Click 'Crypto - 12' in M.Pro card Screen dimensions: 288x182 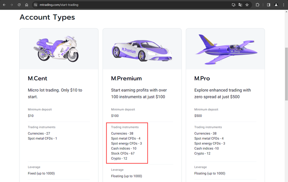(x=202, y=153)
